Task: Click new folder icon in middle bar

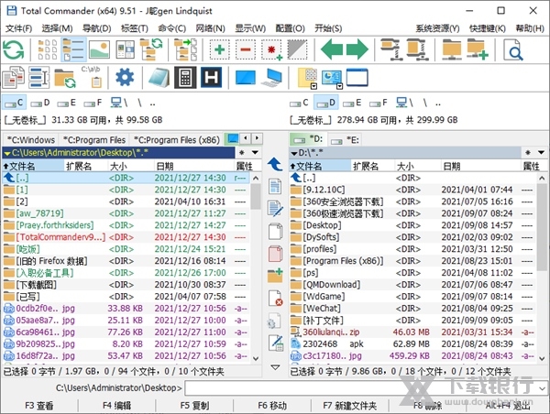Action: point(275,276)
